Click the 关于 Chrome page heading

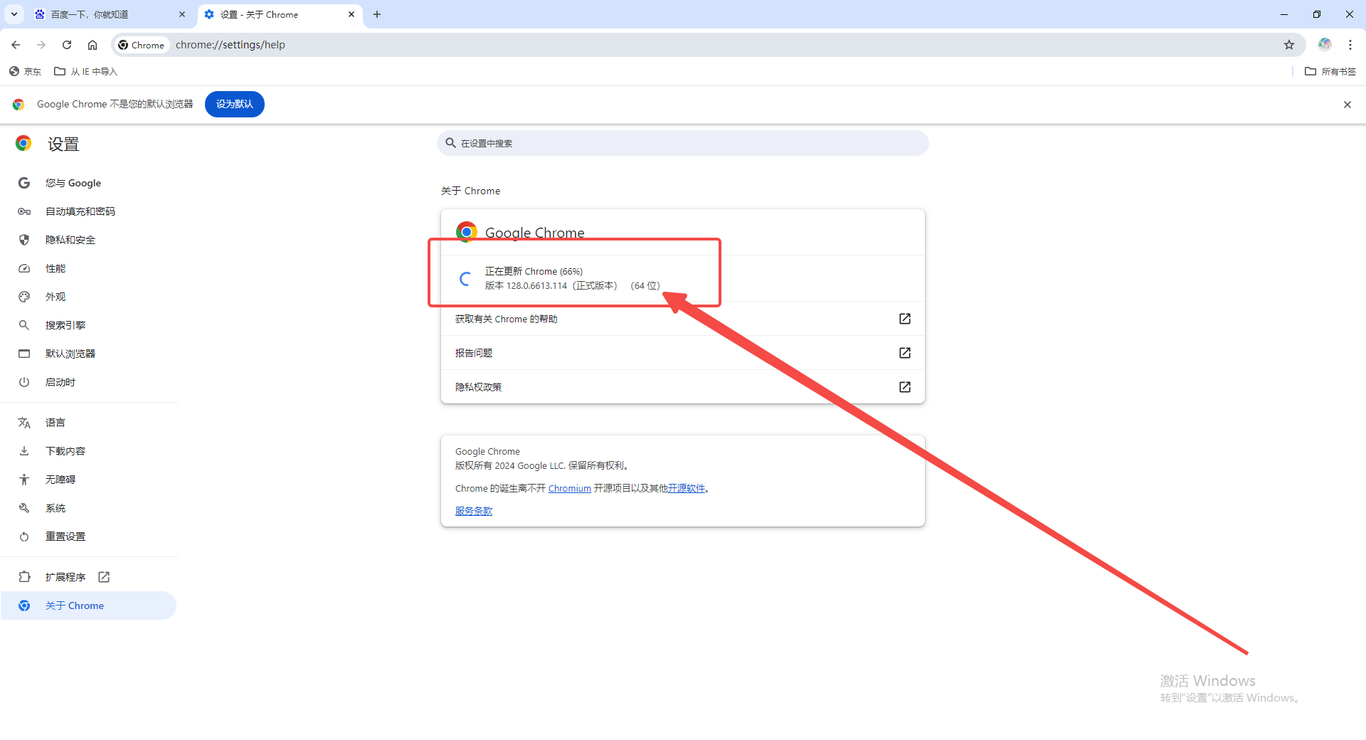click(x=471, y=191)
